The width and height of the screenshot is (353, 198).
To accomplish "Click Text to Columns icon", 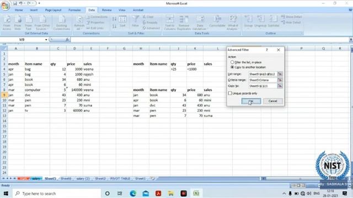I will (x=169, y=23).
